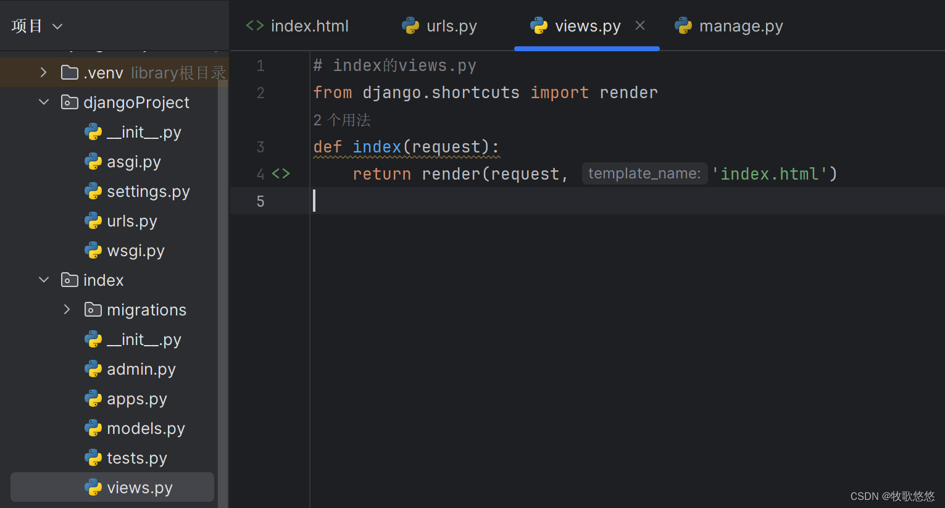Viewport: 945px width, 508px height.
Task: Select views.py in project tree
Action: [112, 488]
